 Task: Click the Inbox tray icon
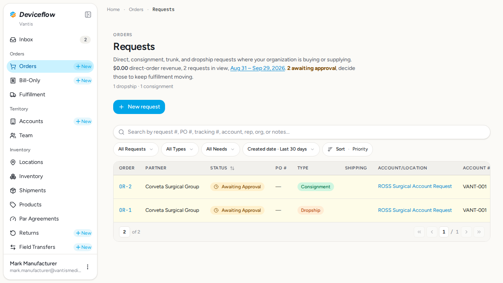coord(13,40)
